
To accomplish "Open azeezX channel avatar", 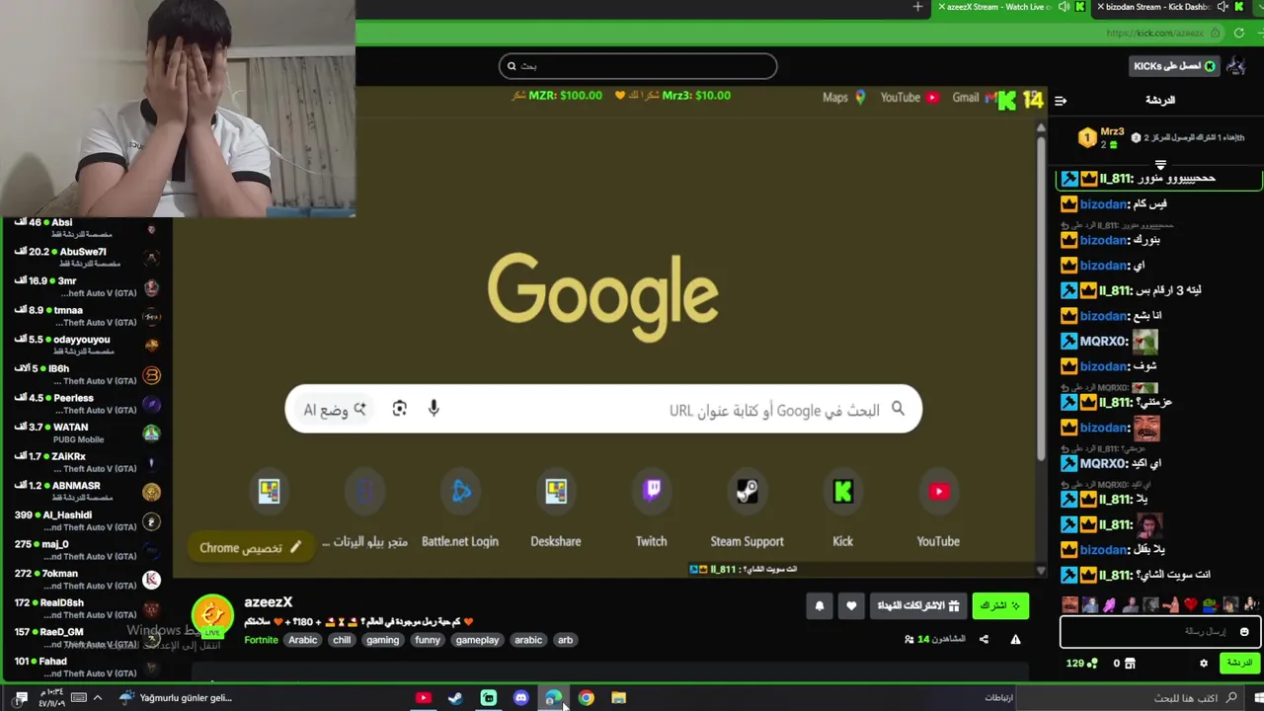I will click(212, 614).
